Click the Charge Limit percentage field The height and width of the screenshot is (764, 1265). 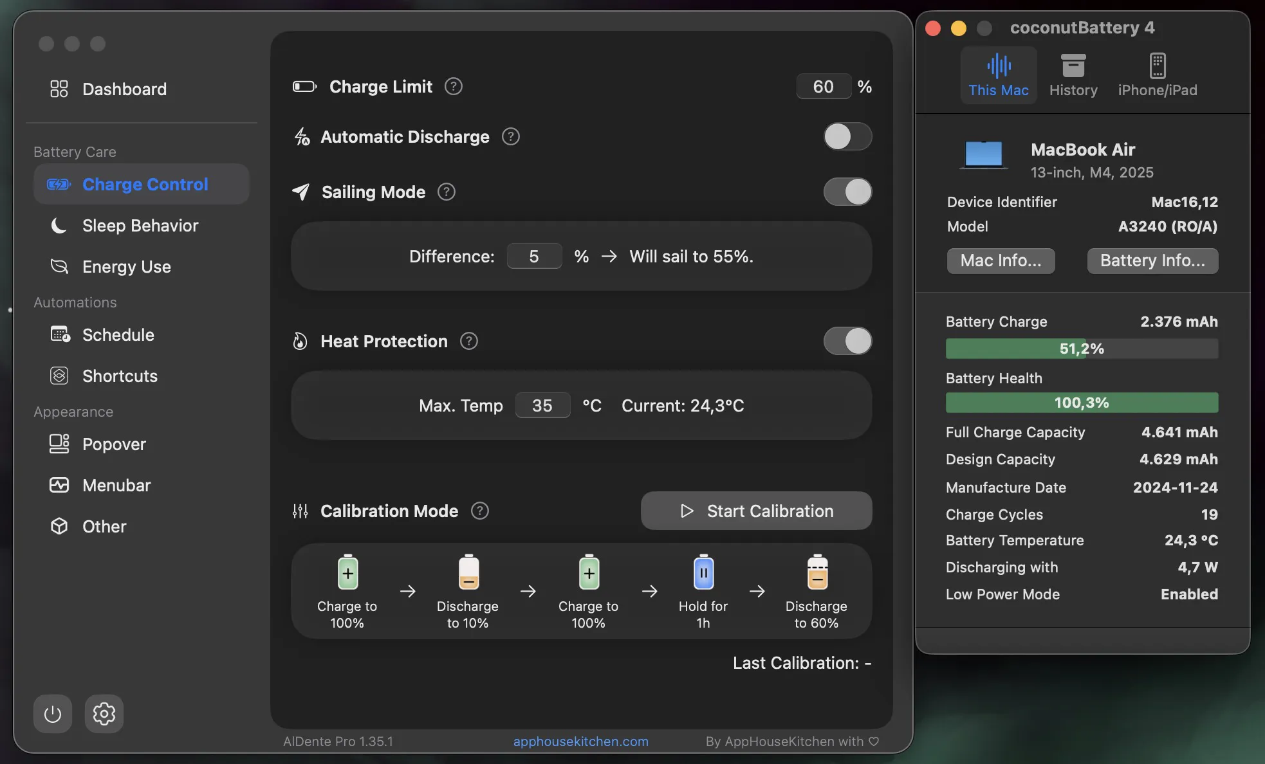pos(823,87)
